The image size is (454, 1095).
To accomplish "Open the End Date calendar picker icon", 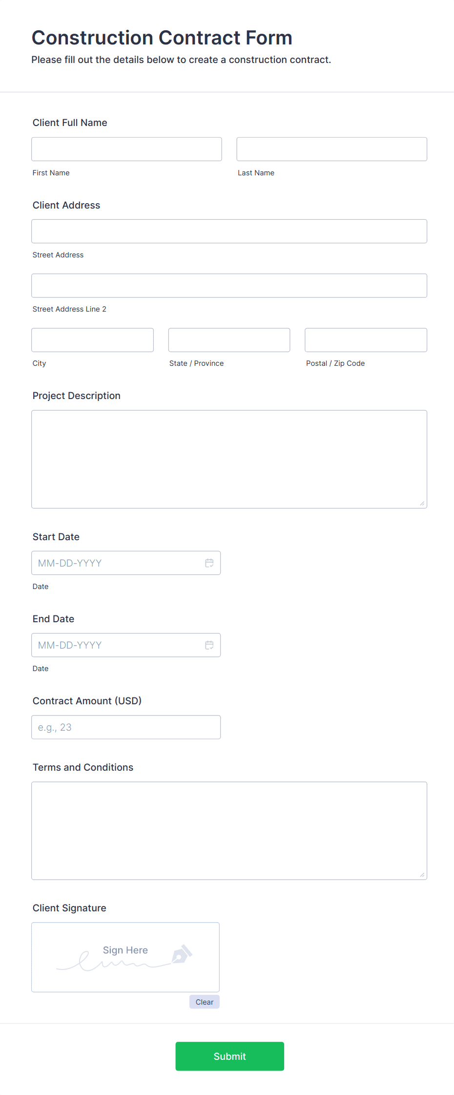I will (209, 645).
